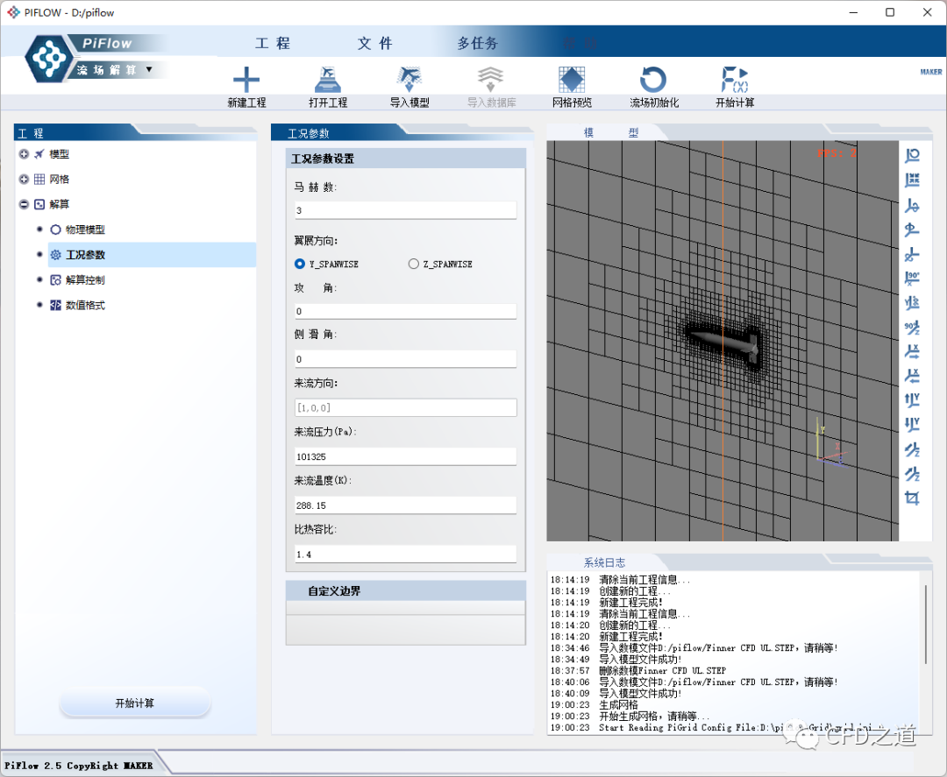Click the 新建工程 plus icon
Viewport: 947px width, 777px height.
pos(246,80)
